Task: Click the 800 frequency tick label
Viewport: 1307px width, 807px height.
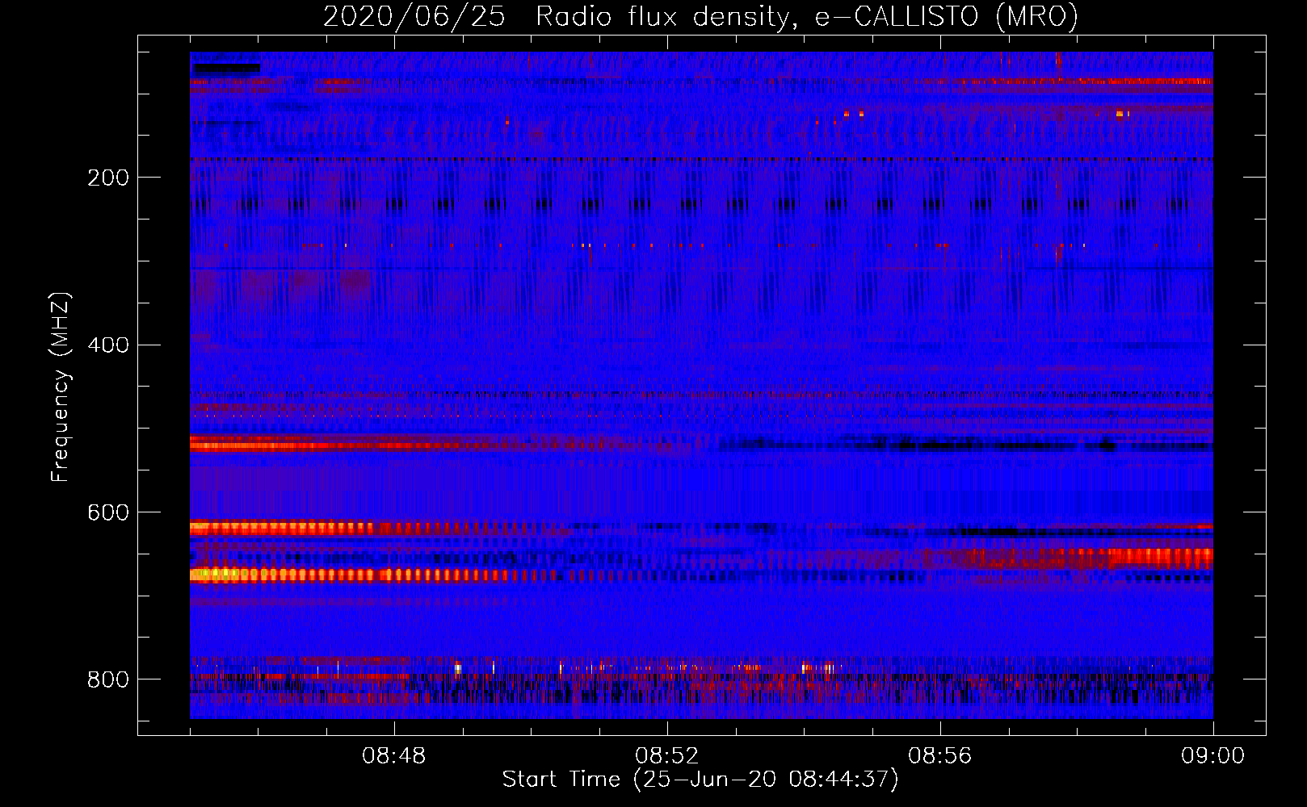Action: pyautogui.click(x=108, y=679)
